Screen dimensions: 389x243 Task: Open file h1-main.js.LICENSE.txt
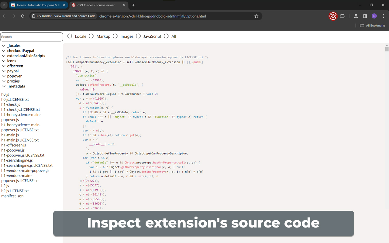[20, 140]
